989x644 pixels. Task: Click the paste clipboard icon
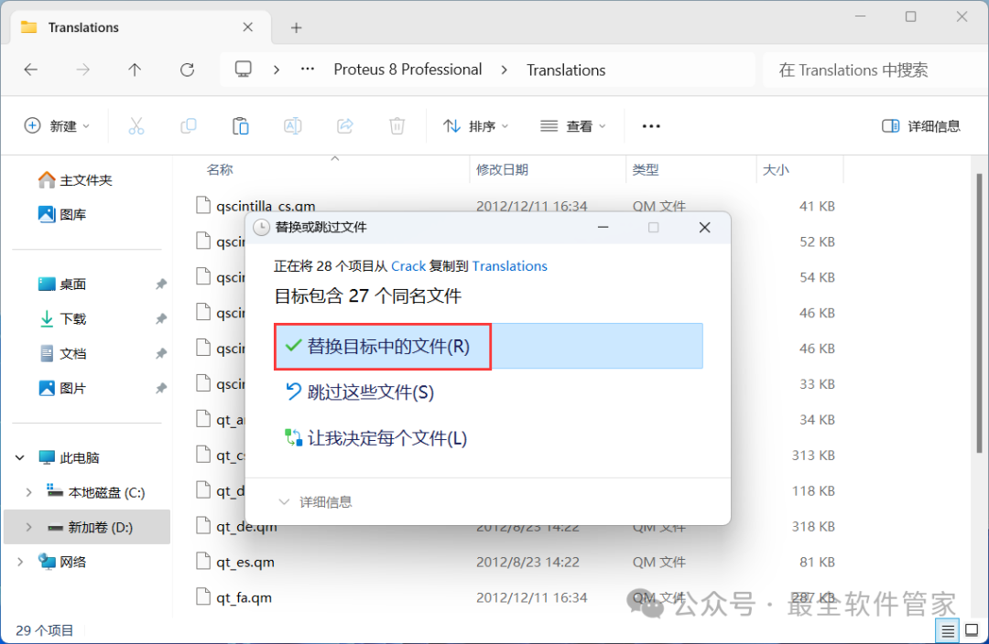point(241,126)
